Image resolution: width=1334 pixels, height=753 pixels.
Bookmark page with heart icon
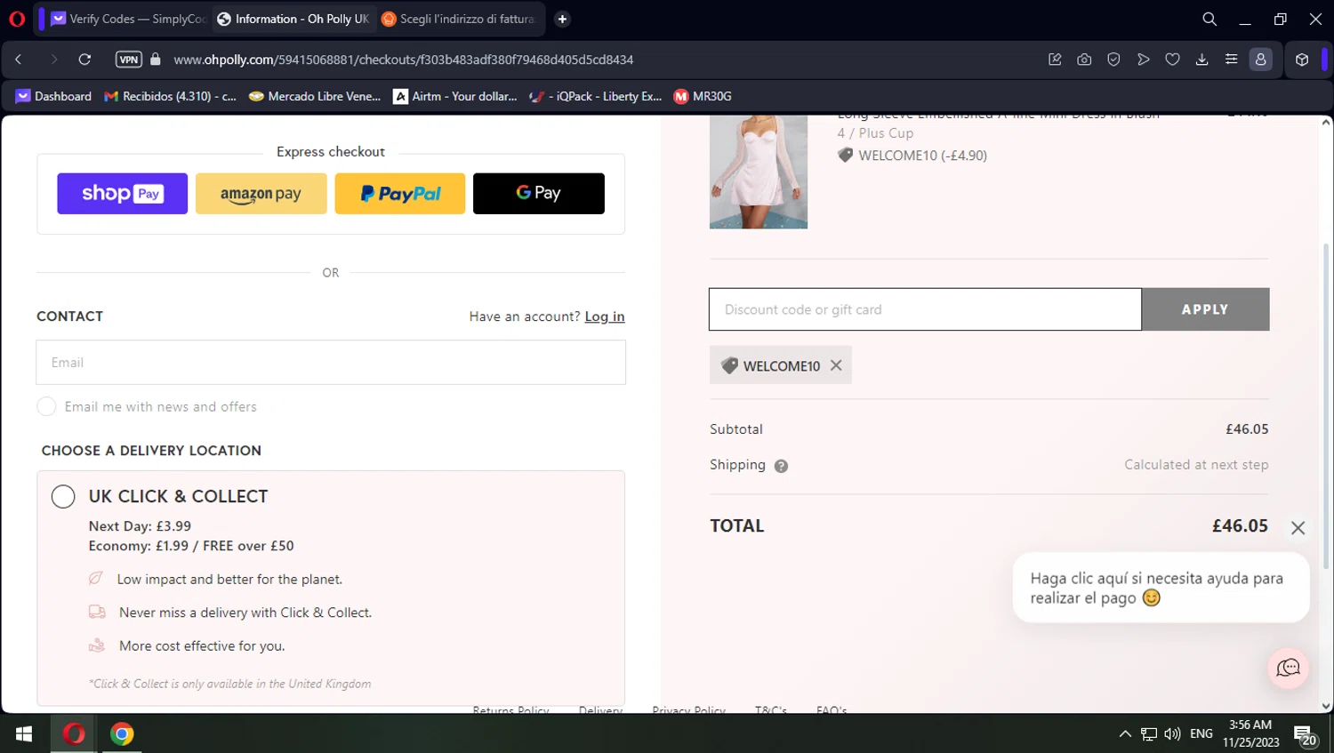coord(1172,60)
